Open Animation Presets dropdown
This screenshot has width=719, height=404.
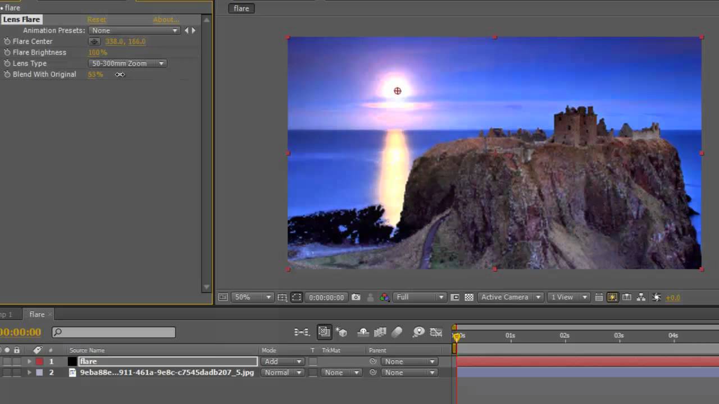pos(134,30)
